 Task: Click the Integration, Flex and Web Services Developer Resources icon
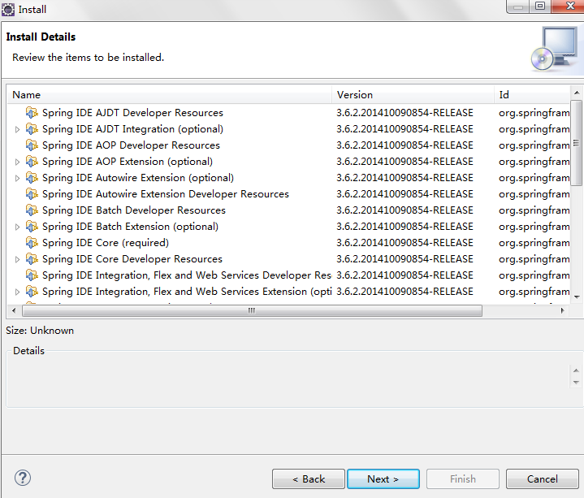(32, 275)
